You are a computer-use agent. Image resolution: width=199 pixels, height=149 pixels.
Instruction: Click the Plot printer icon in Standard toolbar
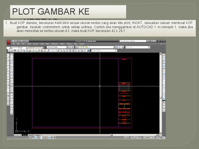coord(19,50)
